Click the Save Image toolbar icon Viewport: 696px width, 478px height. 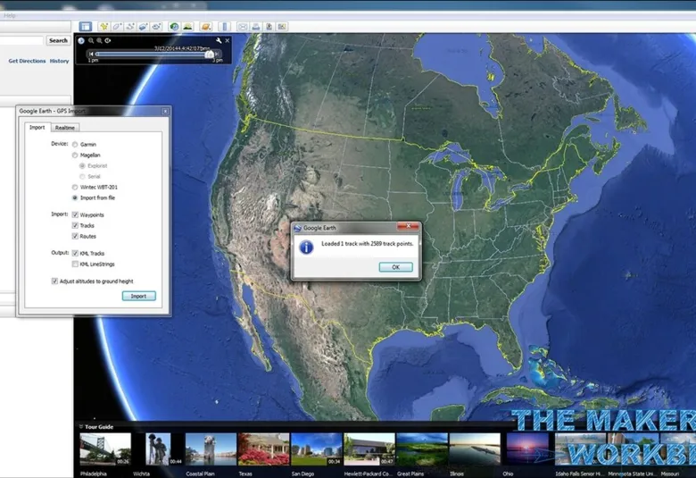(269, 27)
